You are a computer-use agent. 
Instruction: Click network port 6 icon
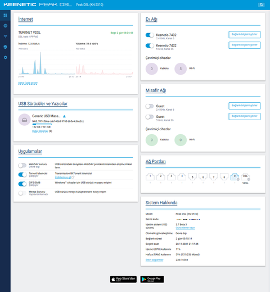click(203, 176)
